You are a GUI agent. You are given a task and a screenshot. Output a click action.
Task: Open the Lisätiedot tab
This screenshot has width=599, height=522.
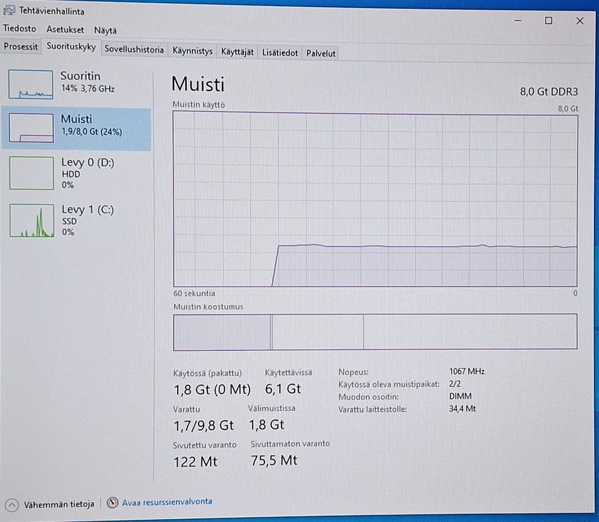280,53
